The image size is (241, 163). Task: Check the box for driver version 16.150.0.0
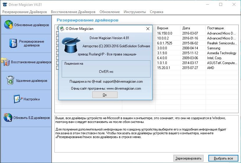pyautogui.click(x=57, y=33)
